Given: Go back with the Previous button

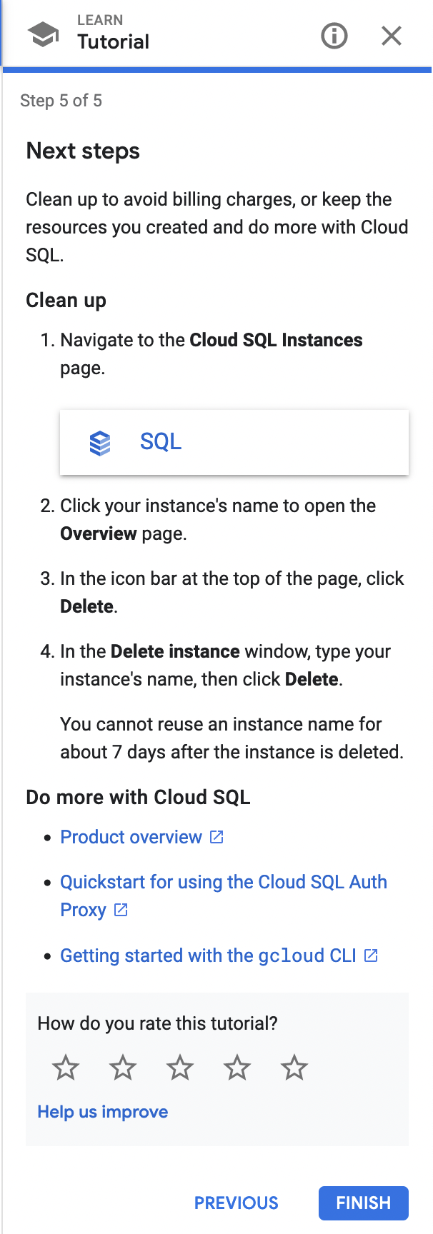Looking at the screenshot, I should [237, 1203].
